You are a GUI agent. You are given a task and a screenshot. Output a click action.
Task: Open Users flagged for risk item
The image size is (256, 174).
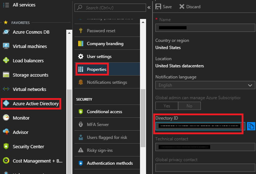click(107, 137)
